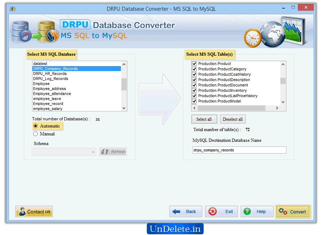Viewport: 321px width, 235px height.
Task: Toggle Production.ProductDescription checkbox
Action: point(194,80)
